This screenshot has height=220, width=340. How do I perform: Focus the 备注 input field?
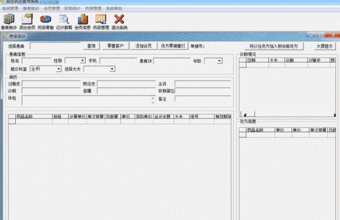(203, 99)
